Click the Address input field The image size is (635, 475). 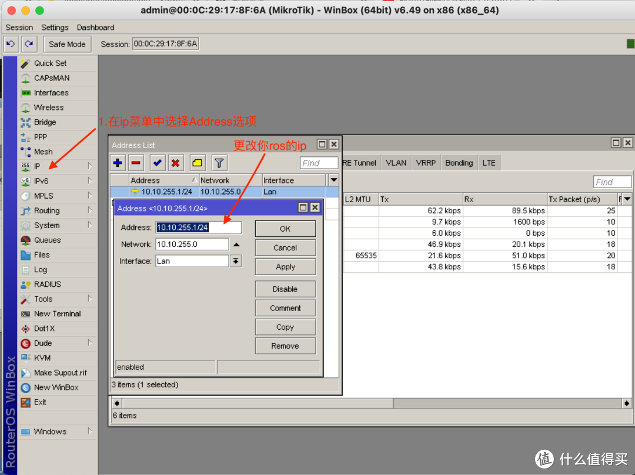coord(198,228)
